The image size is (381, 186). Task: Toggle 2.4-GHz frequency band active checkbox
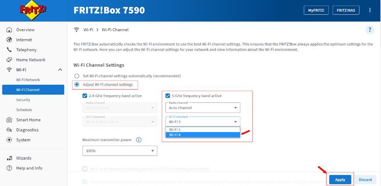[85, 96]
